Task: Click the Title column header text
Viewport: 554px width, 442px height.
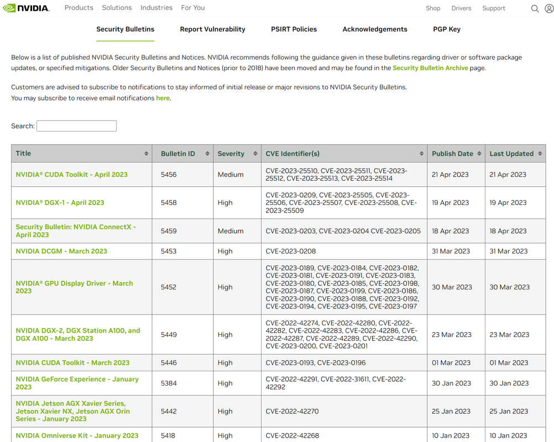Action: [x=23, y=153]
